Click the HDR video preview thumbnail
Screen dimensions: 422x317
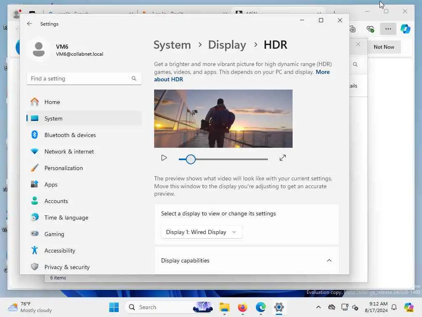click(x=223, y=118)
